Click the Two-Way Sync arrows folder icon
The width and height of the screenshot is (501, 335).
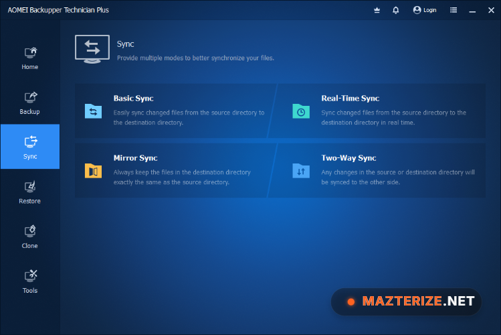click(301, 171)
